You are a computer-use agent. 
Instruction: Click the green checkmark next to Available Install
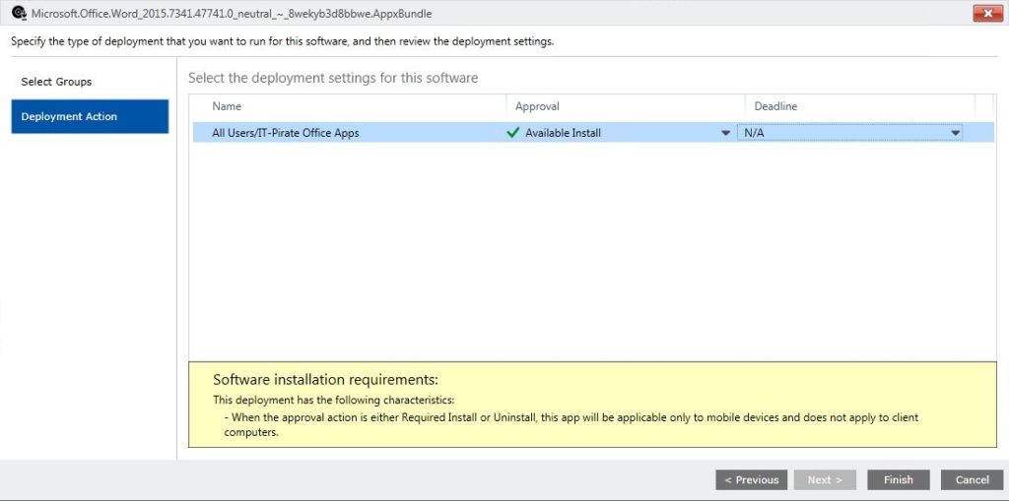coord(512,133)
